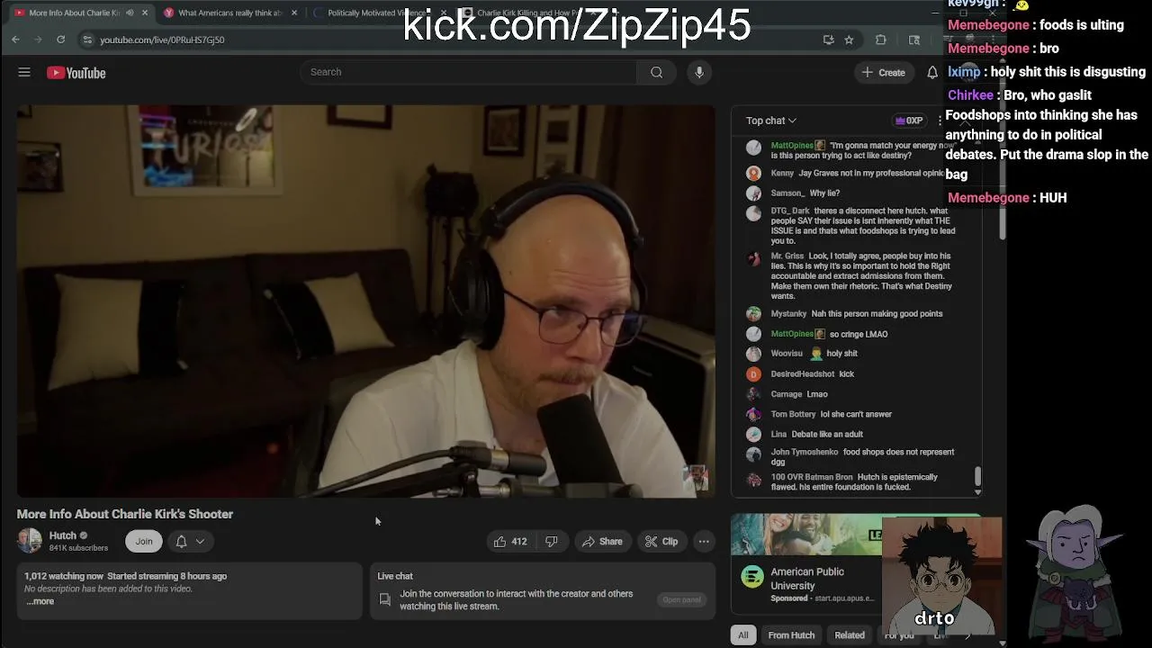Open live chat options three-dot menu
This screenshot has width=1152, height=648.
(940, 121)
